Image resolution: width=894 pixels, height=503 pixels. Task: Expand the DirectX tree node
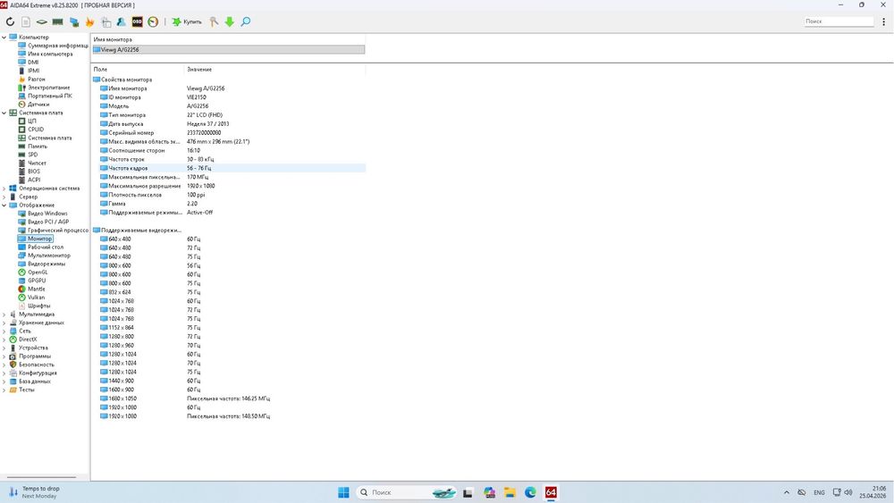[x=4, y=340]
